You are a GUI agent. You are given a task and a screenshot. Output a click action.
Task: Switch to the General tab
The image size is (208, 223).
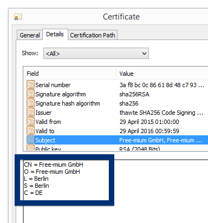[x=30, y=35]
